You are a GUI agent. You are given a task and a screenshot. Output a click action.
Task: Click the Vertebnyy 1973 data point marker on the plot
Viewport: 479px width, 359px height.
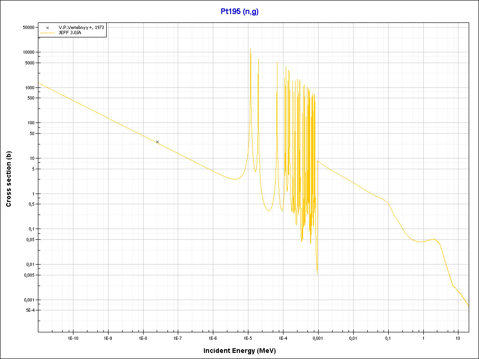click(x=157, y=142)
